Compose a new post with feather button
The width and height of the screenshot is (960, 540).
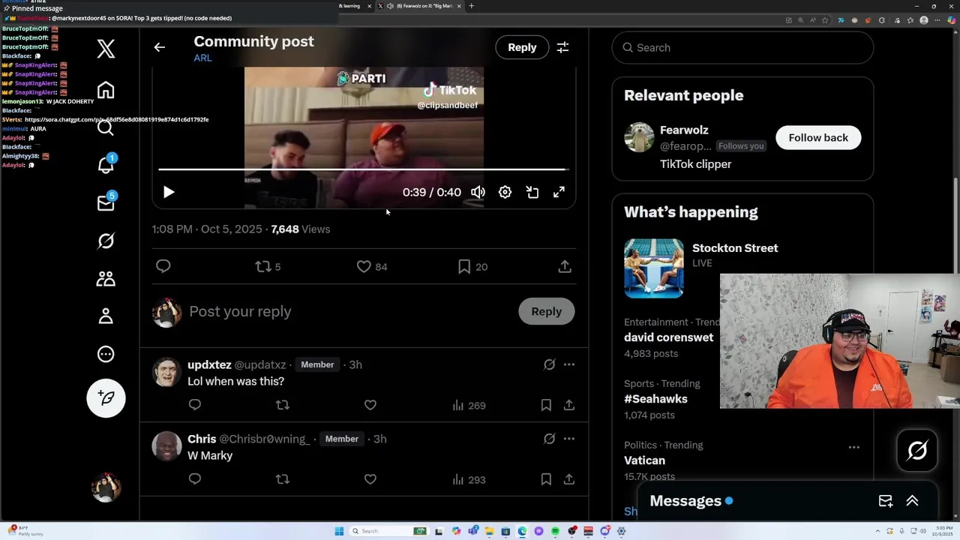106,398
